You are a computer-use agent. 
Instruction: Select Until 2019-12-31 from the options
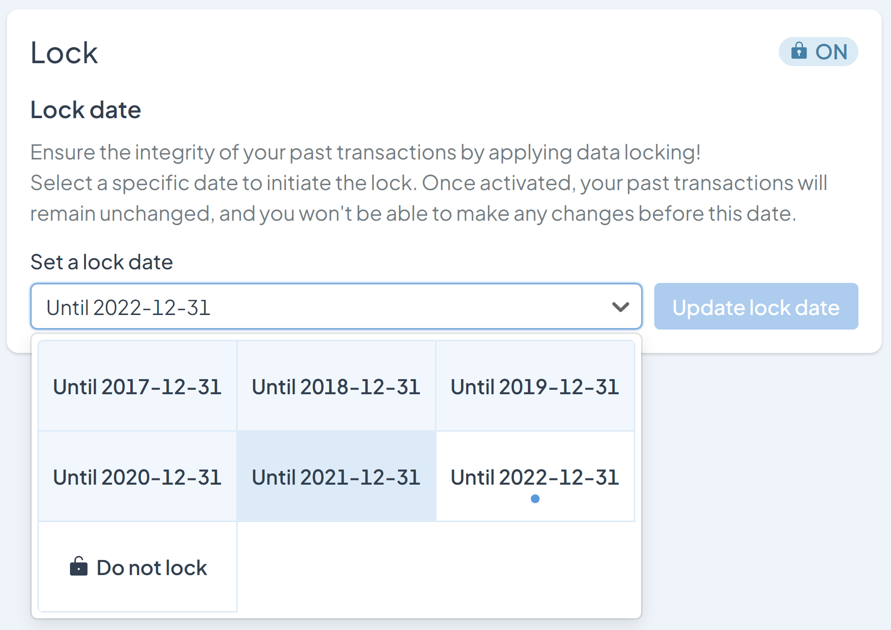535,386
